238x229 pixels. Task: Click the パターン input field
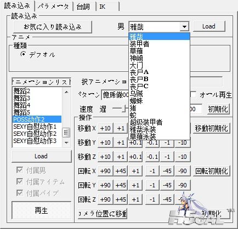115,95
